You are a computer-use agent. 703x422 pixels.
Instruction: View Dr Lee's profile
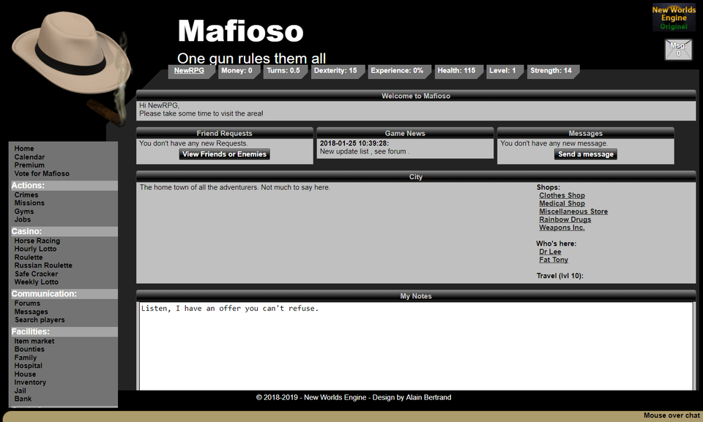(x=549, y=252)
